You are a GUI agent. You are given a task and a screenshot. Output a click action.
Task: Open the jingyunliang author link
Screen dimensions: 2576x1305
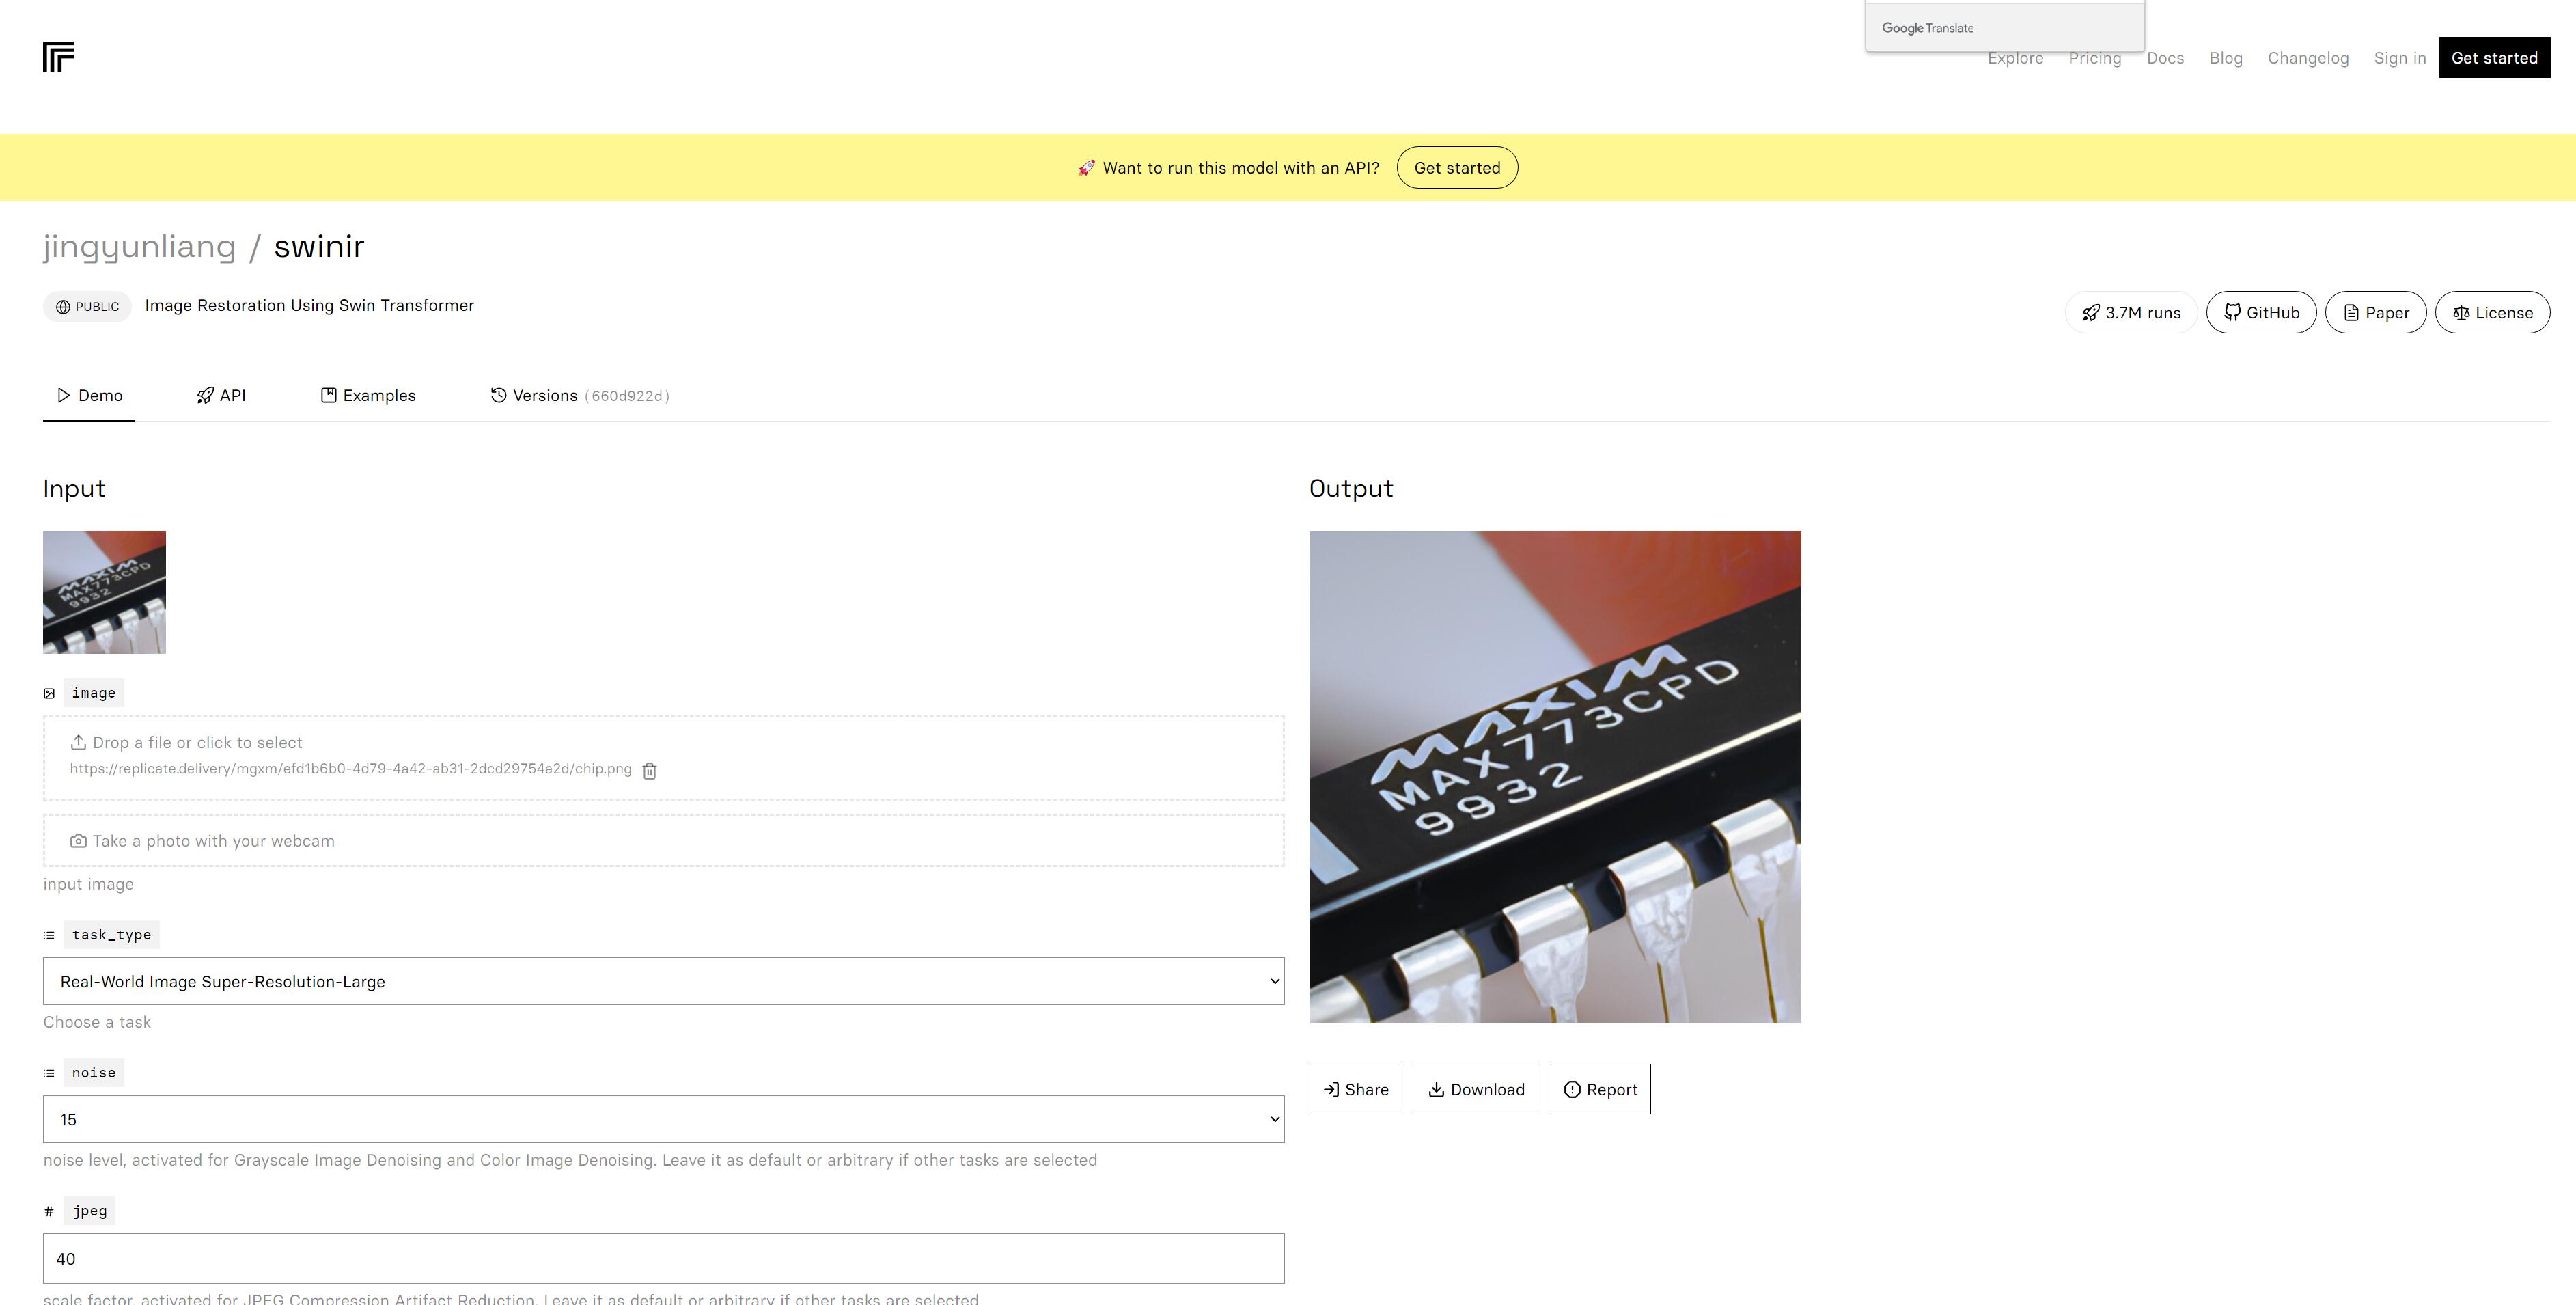click(x=139, y=246)
